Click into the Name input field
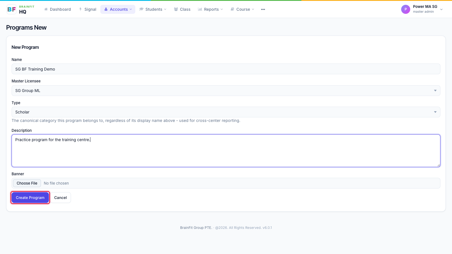This screenshot has height=254, width=452. pos(226,69)
